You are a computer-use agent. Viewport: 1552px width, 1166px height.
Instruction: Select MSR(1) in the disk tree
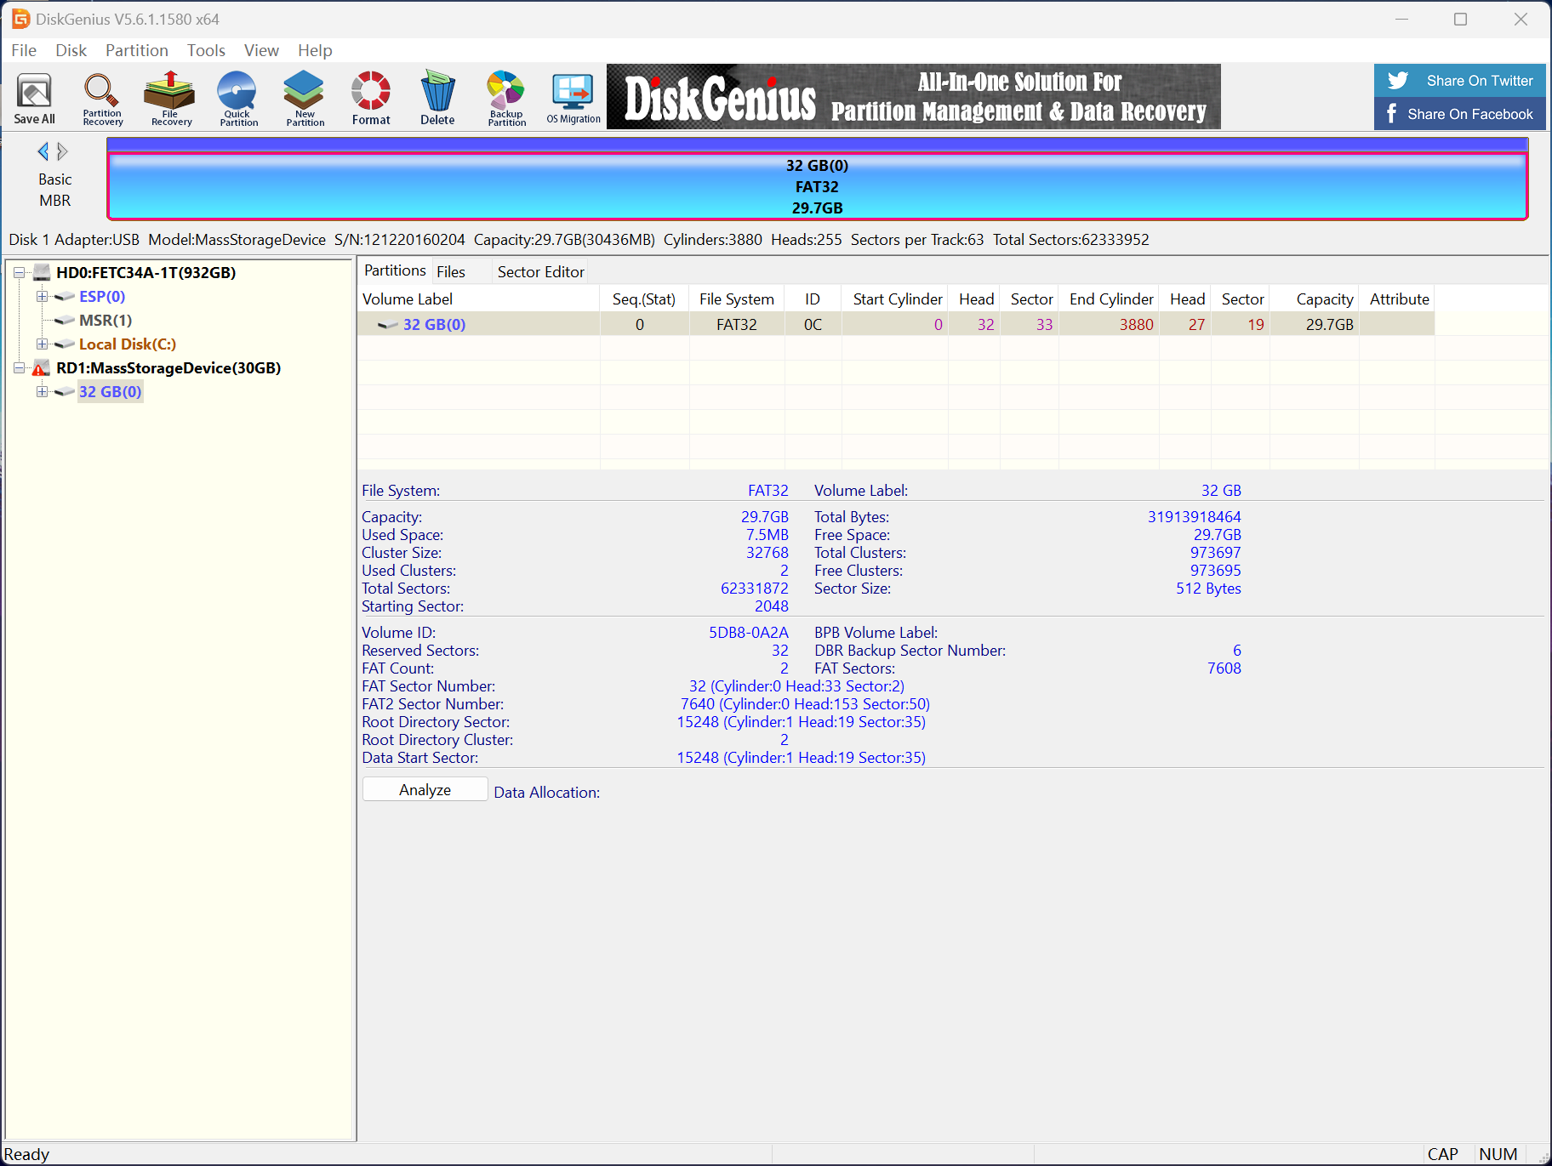(106, 321)
